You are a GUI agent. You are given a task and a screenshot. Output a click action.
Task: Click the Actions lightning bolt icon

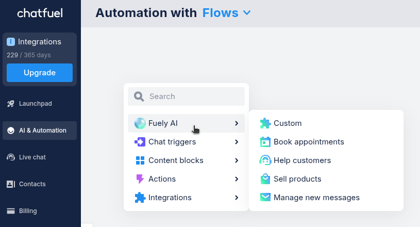pyautogui.click(x=140, y=179)
